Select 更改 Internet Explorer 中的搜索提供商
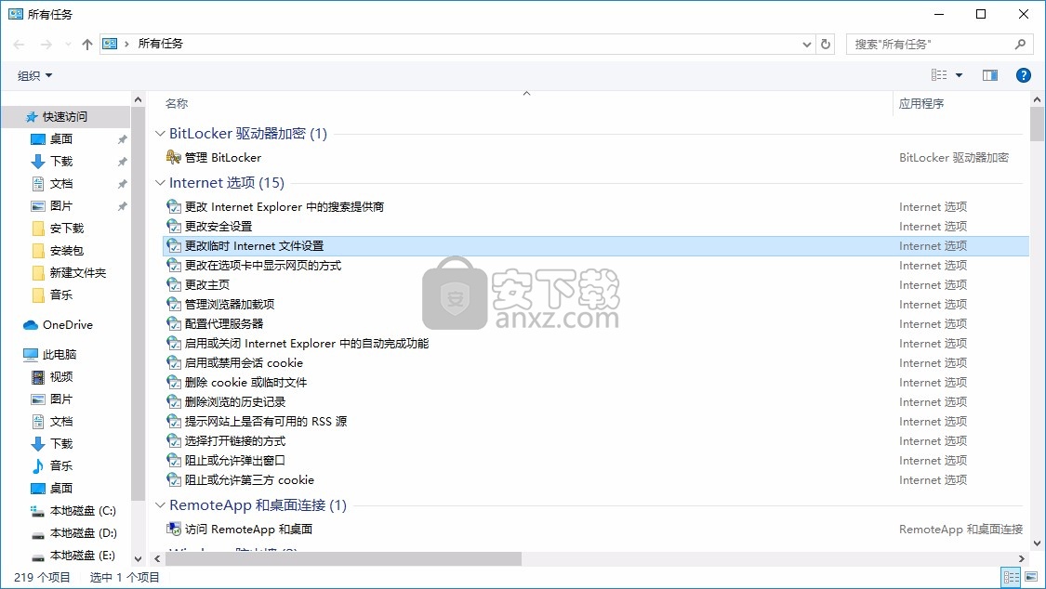 click(285, 206)
